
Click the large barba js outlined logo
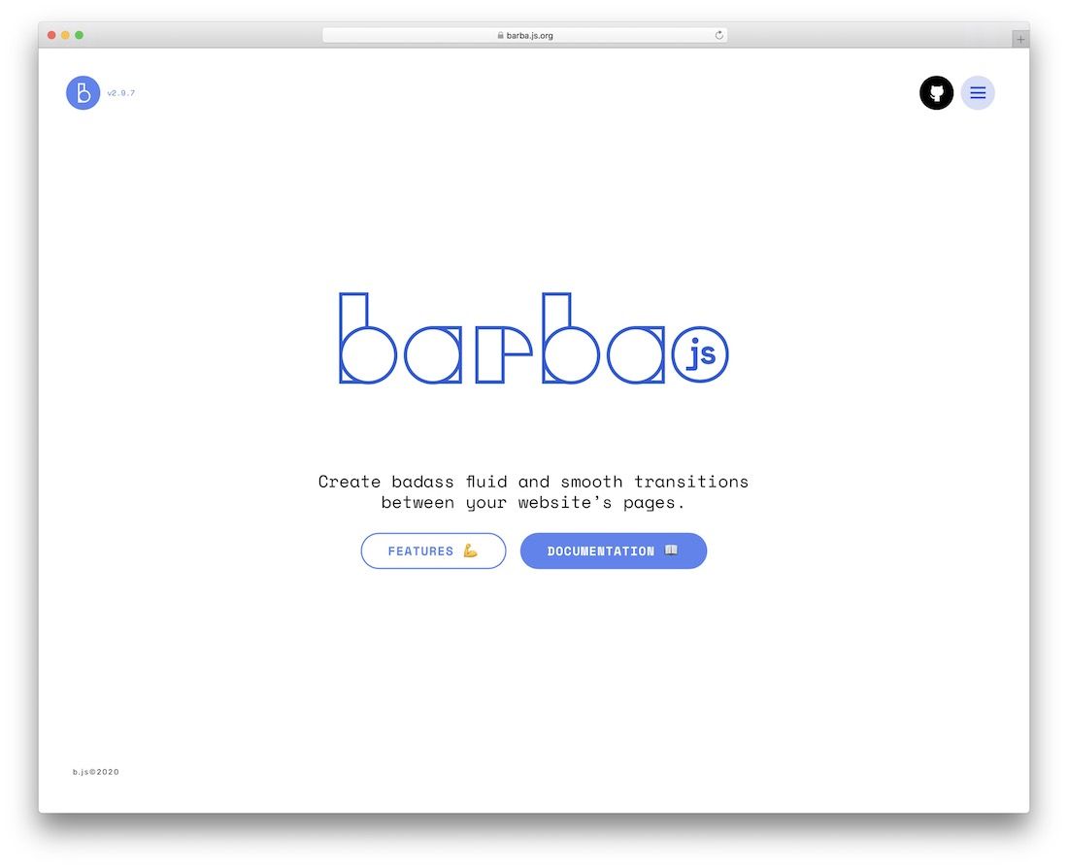534,338
